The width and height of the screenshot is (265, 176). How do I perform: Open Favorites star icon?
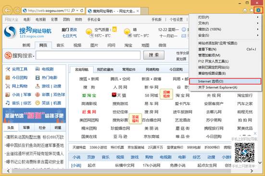click(252, 11)
